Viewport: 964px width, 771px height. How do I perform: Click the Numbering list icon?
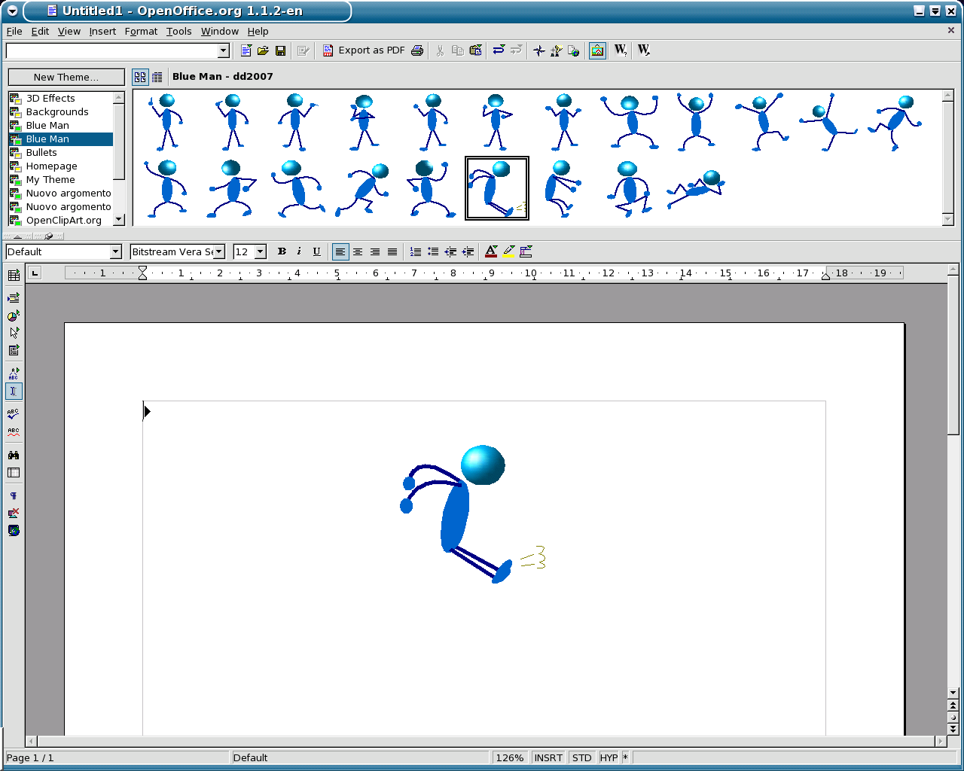click(x=416, y=251)
